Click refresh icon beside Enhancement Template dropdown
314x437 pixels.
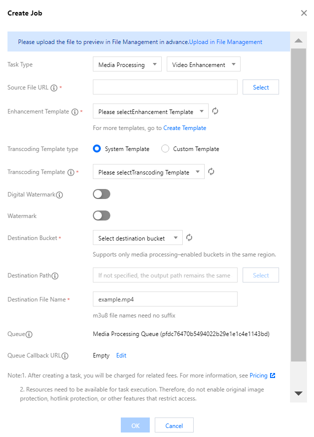coord(215,111)
